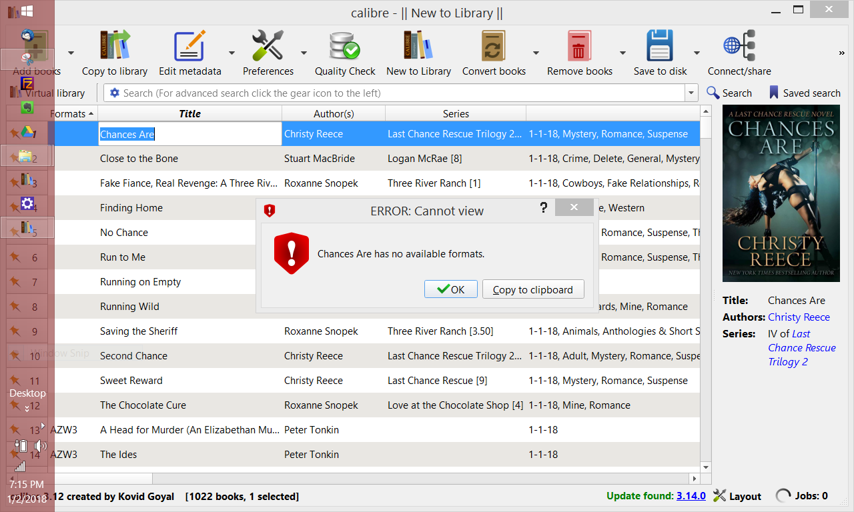854x512 pixels.
Task: Sort by the Author(s) column header
Action: point(334,114)
